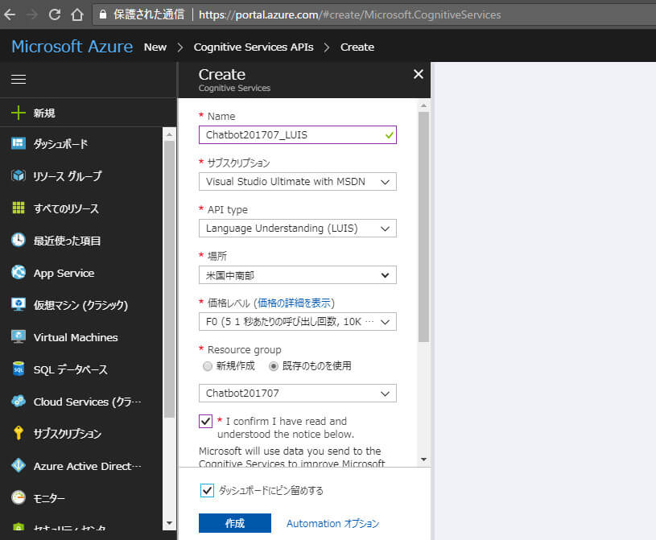The width and height of the screenshot is (656, 540).
Task: Click green validation checkmark in Name field
Action: click(389, 135)
